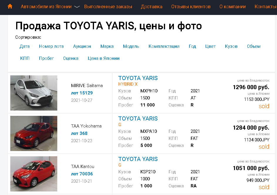Open red Yaris photo from TAA Yokohama
Viewport: 277px width, 195px height.
point(34,133)
